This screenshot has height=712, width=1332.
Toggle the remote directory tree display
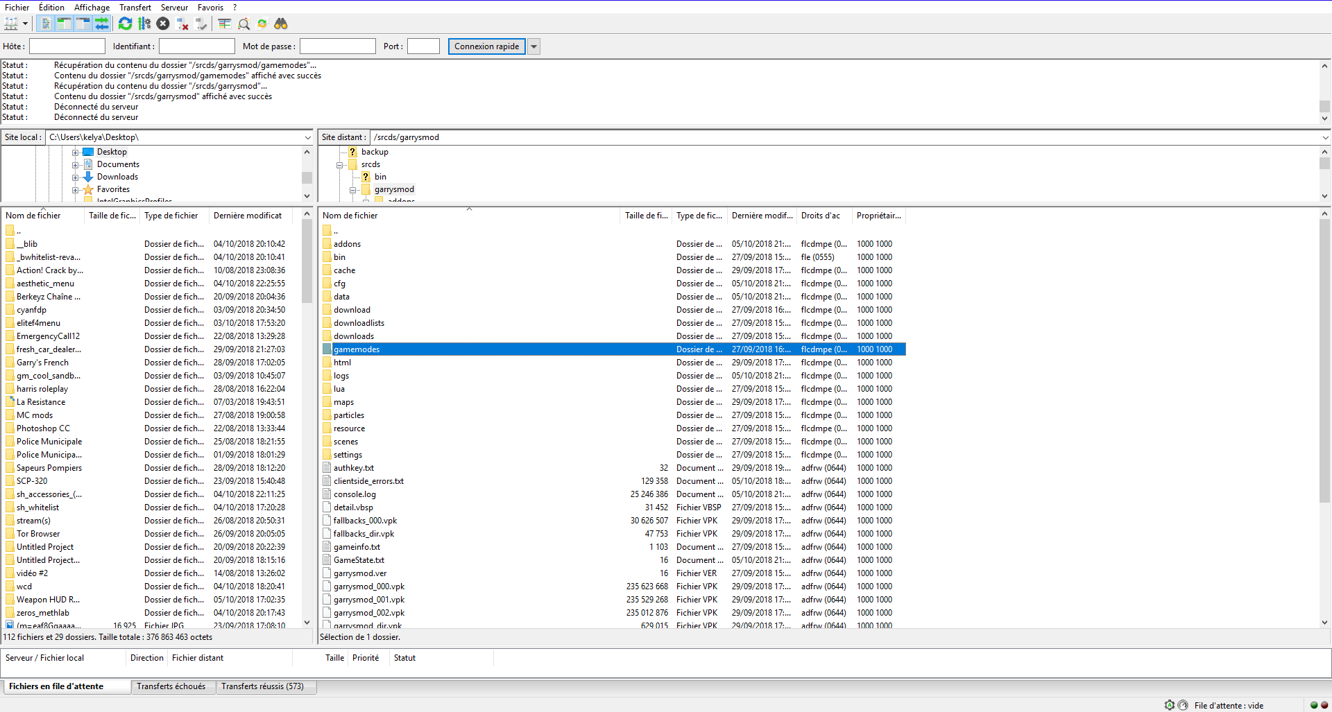[x=83, y=24]
